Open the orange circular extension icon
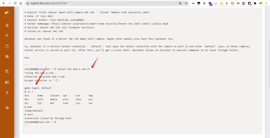This screenshot has height=138, width=270. pos(232,3)
